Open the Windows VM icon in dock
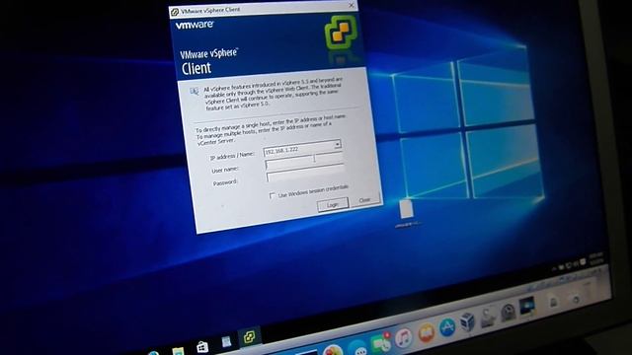This screenshot has width=632, height=355. click(x=526, y=305)
